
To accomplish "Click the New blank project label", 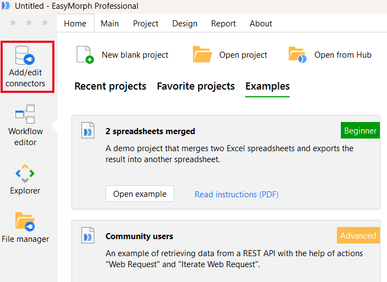I will [x=135, y=55].
